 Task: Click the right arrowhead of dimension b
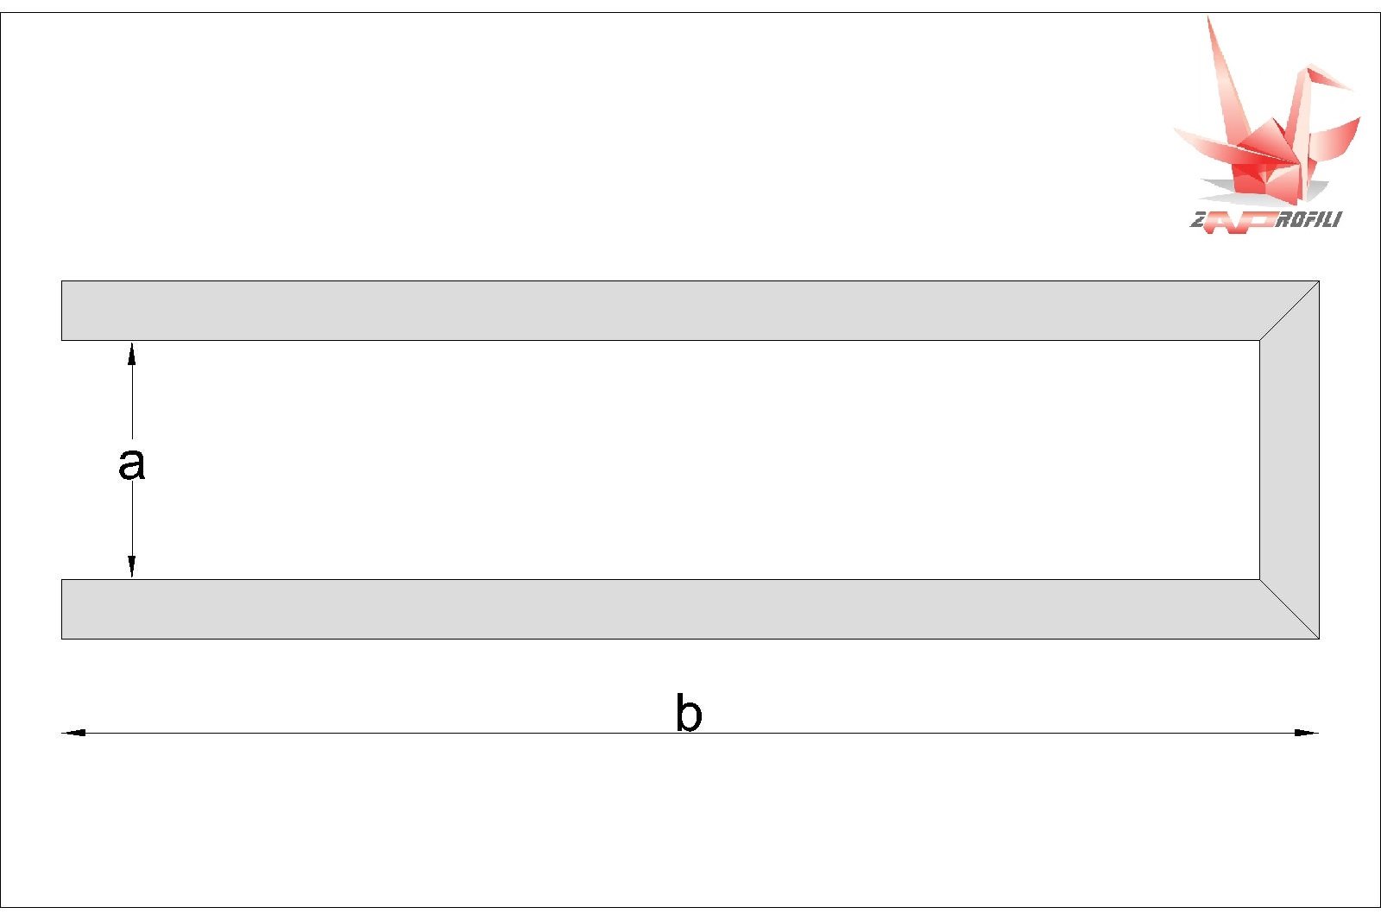point(1307,733)
